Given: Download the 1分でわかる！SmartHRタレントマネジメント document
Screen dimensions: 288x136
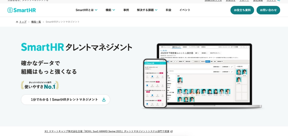Looking at the screenshot, I should click(x=65, y=99).
